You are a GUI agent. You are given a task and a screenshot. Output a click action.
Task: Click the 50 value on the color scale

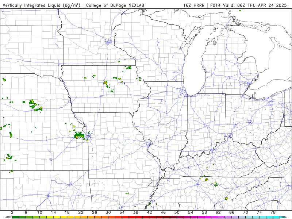[x=177, y=212]
